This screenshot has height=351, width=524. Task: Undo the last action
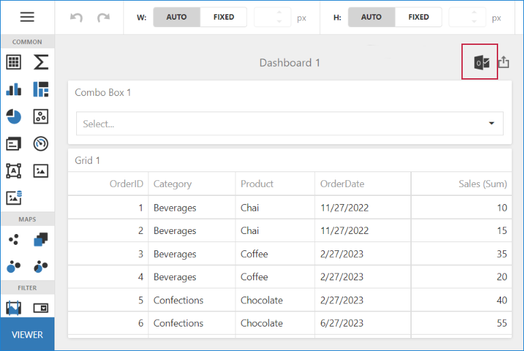(76, 17)
